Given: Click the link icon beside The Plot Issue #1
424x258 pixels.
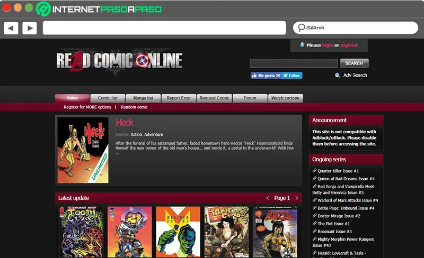Looking at the screenshot, I should (x=314, y=224).
